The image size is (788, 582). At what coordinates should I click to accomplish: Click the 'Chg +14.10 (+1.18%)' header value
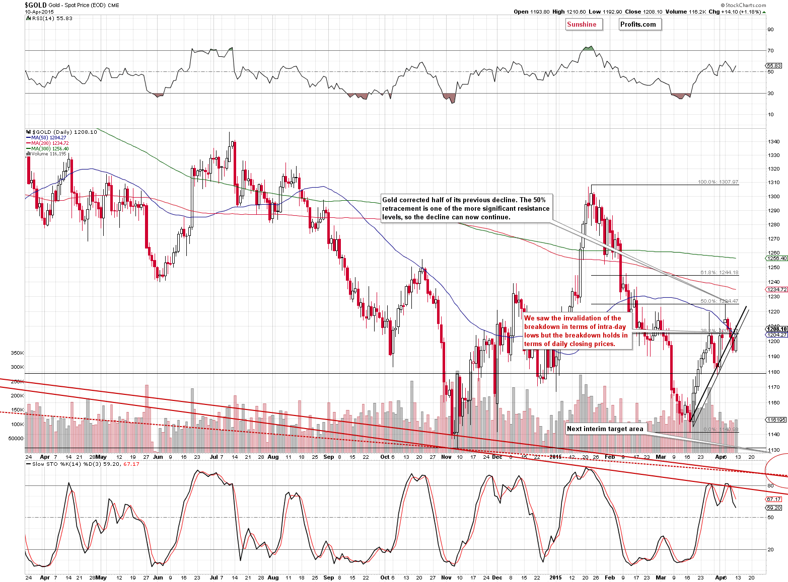point(735,12)
